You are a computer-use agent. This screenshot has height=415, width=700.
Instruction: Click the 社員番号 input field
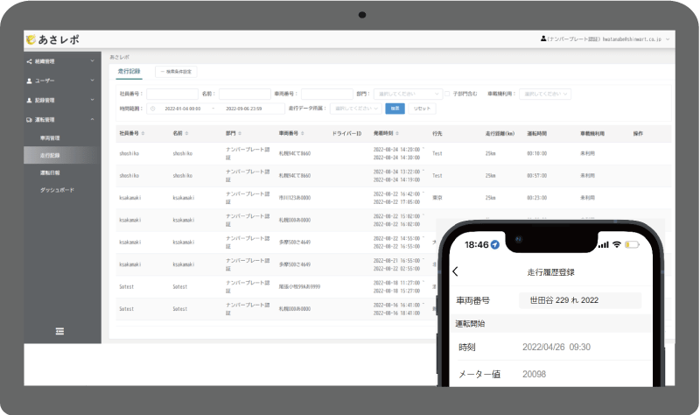tap(172, 94)
